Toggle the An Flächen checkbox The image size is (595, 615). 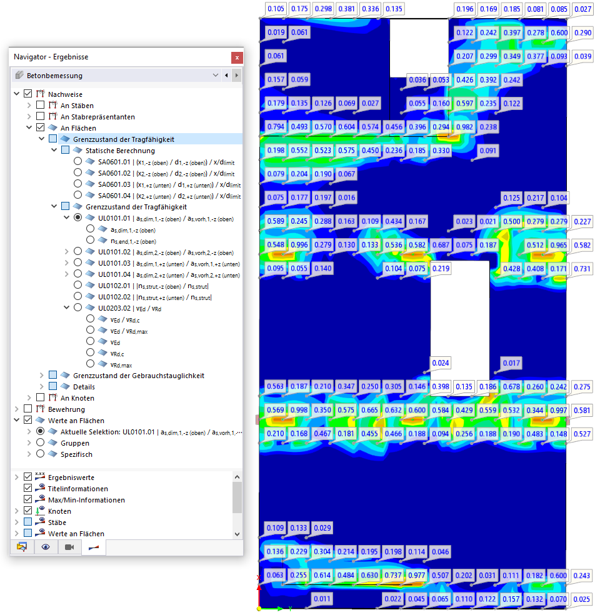(40, 127)
